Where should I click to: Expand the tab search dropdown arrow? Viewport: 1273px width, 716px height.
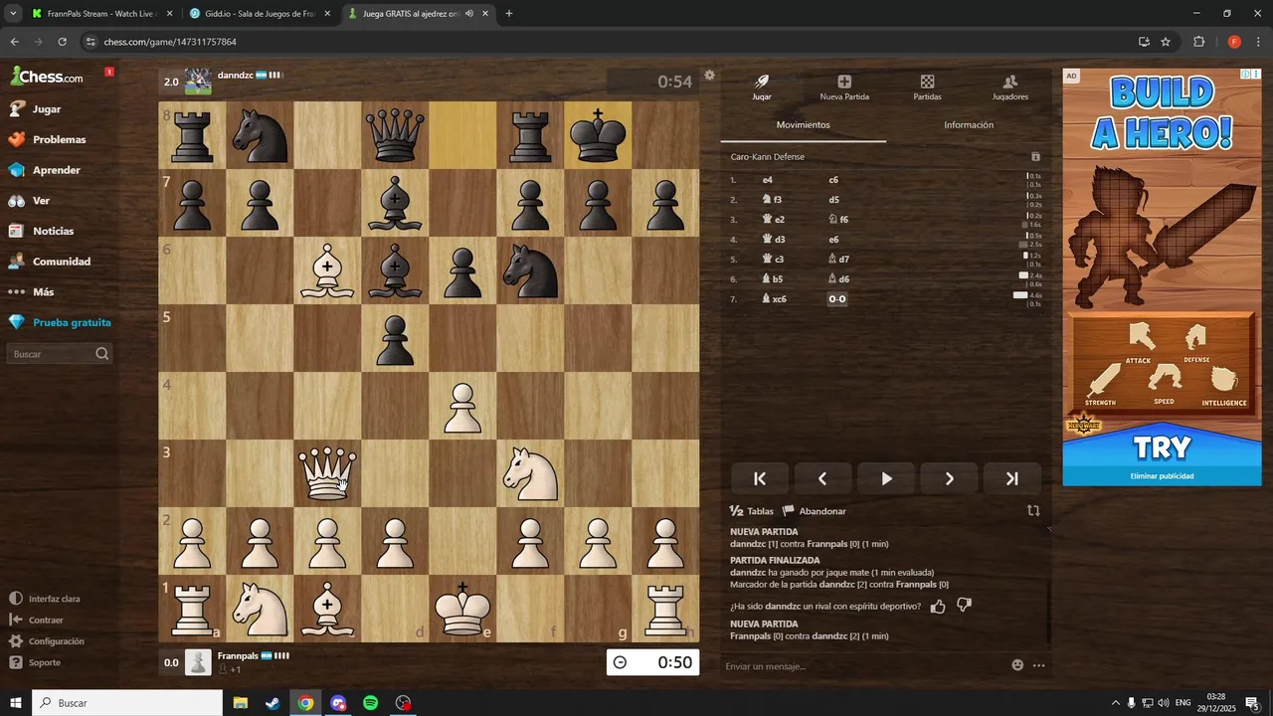pyautogui.click(x=13, y=14)
